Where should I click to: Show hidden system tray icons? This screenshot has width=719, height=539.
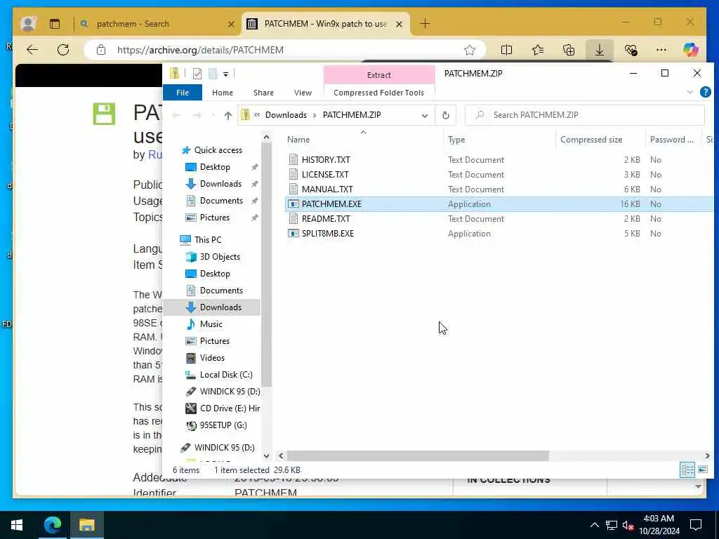pyautogui.click(x=594, y=525)
